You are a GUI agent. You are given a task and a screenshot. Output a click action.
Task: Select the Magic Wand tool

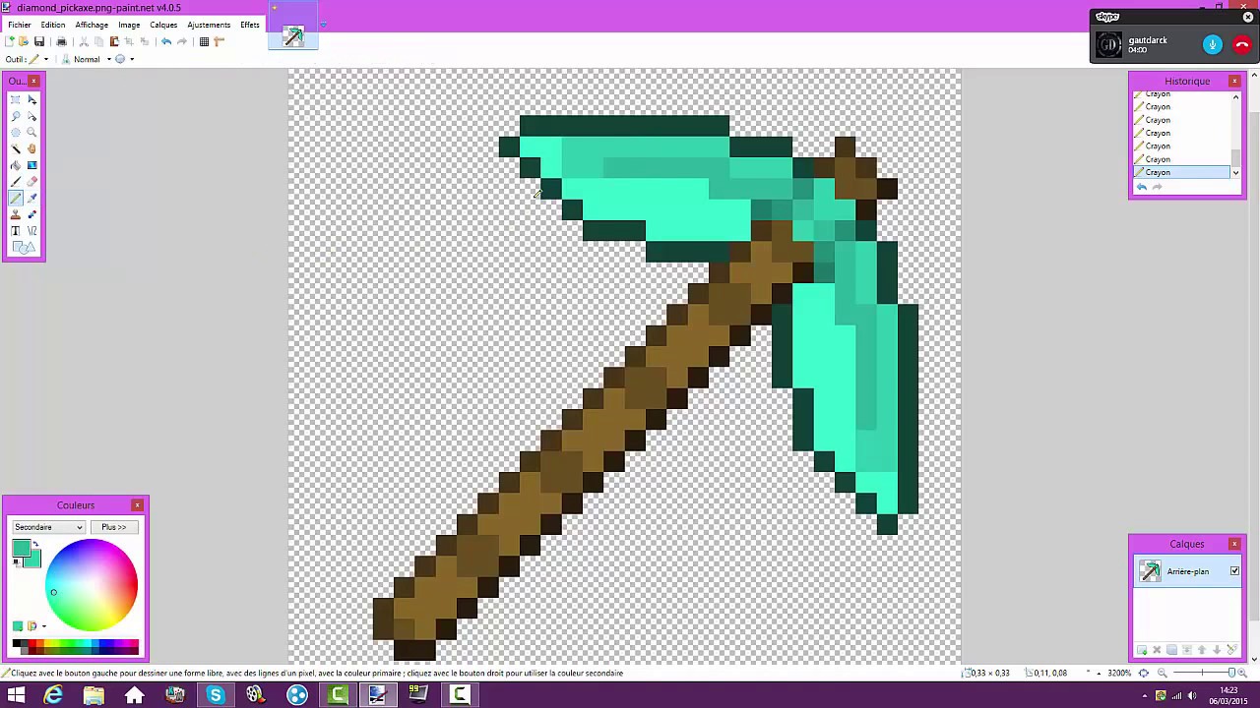pyautogui.click(x=15, y=148)
